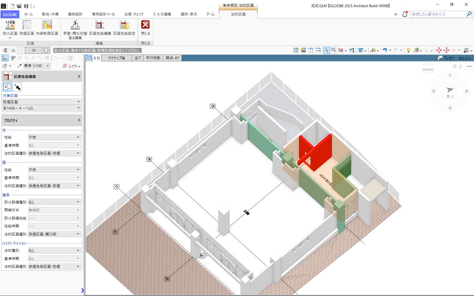Go up one floor with up arrow
The width and height of the screenshot is (474, 296).
[46, 50]
